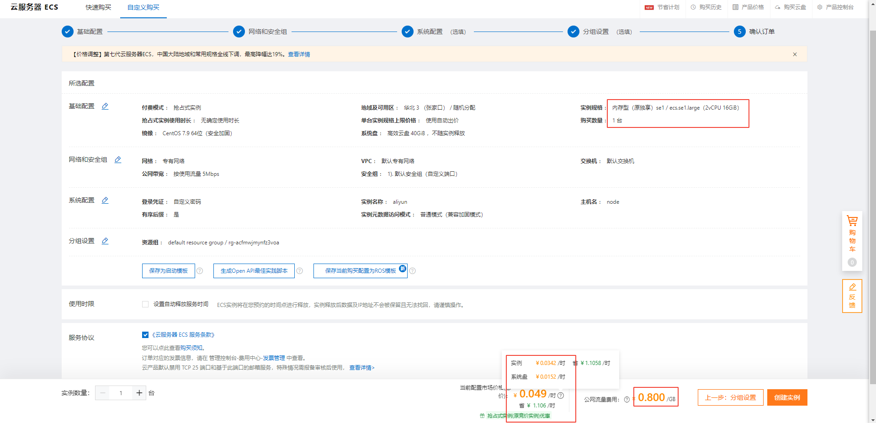Click the 网络和安全组 step label in progress bar

(x=268, y=32)
